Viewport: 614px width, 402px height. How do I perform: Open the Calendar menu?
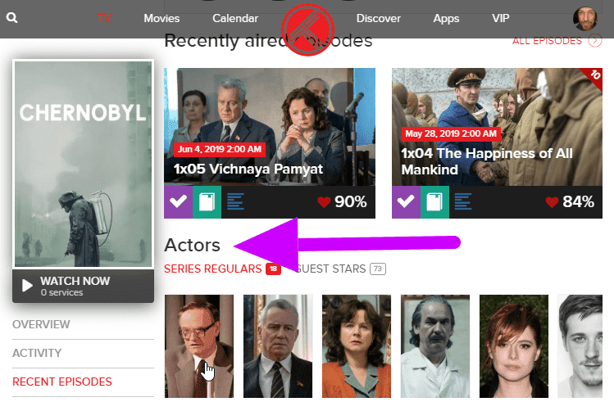(x=235, y=18)
